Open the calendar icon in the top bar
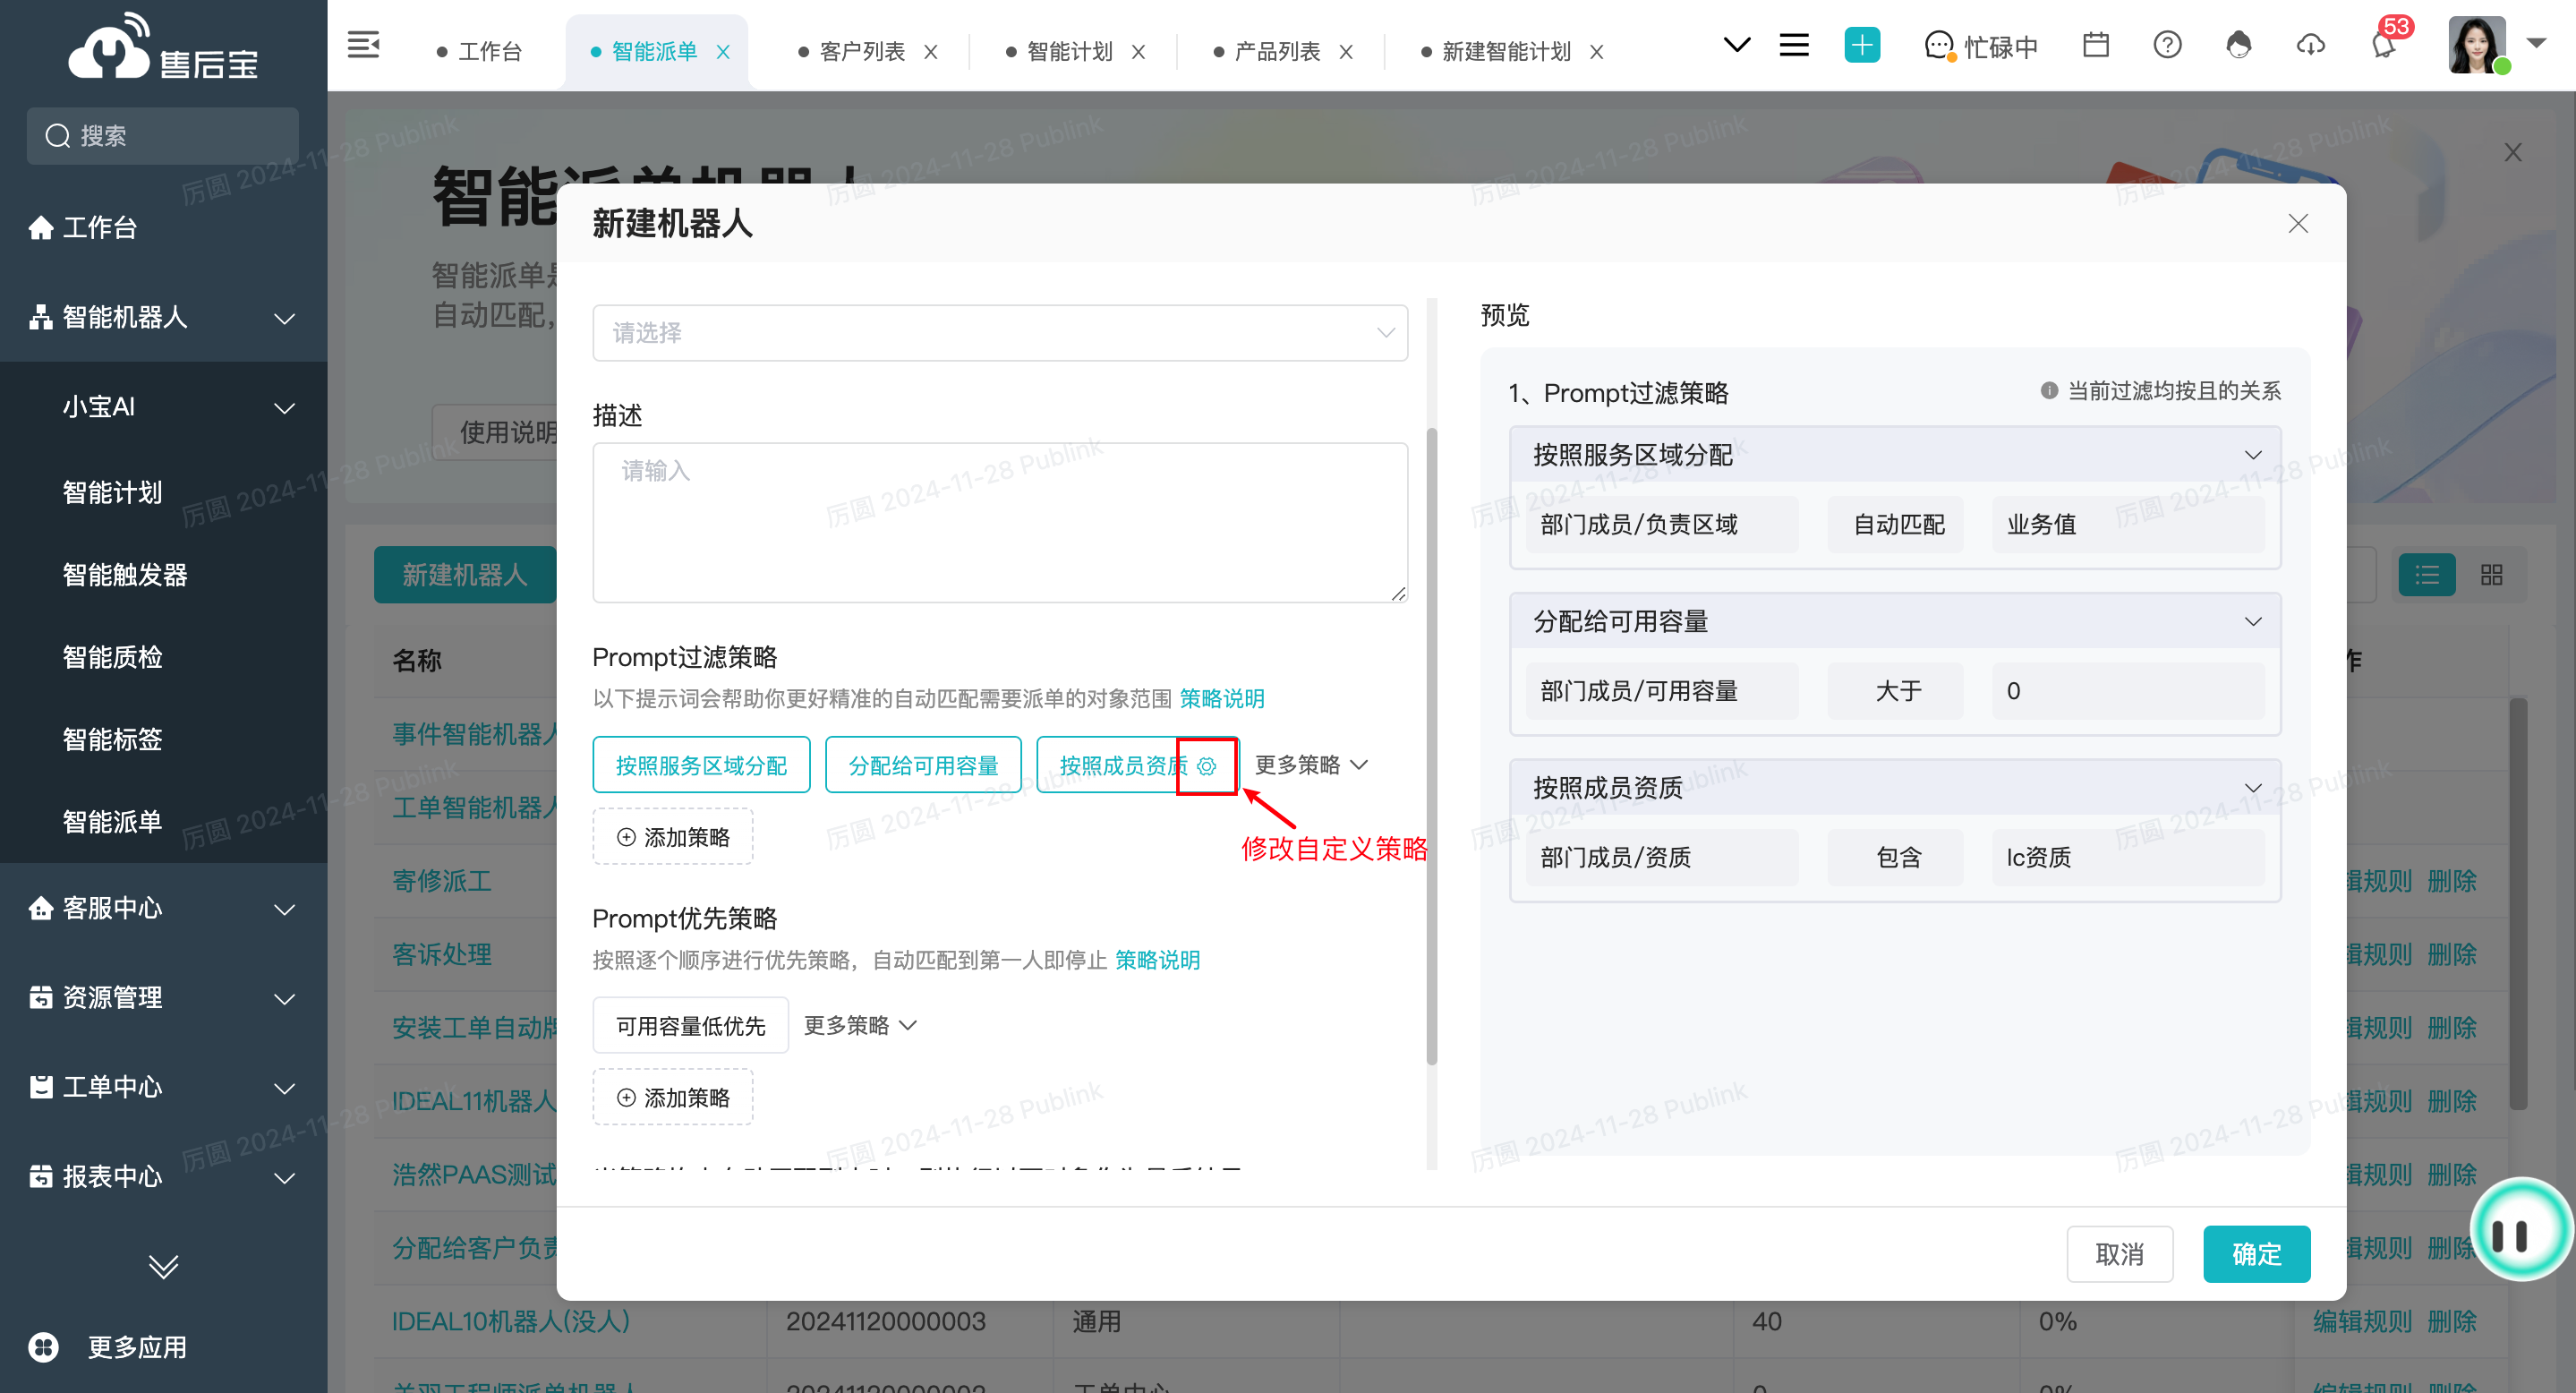The height and width of the screenshot is (1393, 2576). [x=2095, y=45]
